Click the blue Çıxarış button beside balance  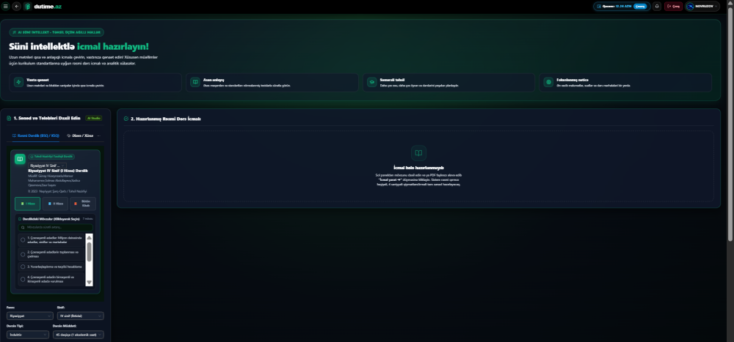[640, 7]
